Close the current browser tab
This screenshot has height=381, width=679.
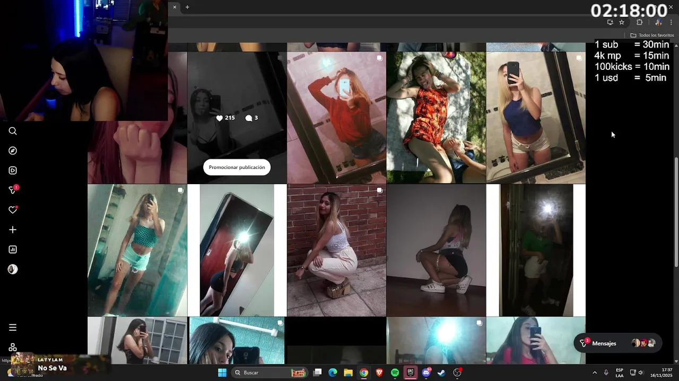(x=175, y=7)
